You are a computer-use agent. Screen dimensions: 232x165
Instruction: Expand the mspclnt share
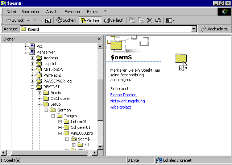click(x=32, y=64)
